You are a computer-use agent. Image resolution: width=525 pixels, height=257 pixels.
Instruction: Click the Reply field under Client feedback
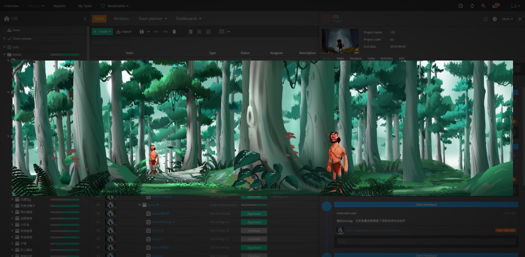coord(426,242)
